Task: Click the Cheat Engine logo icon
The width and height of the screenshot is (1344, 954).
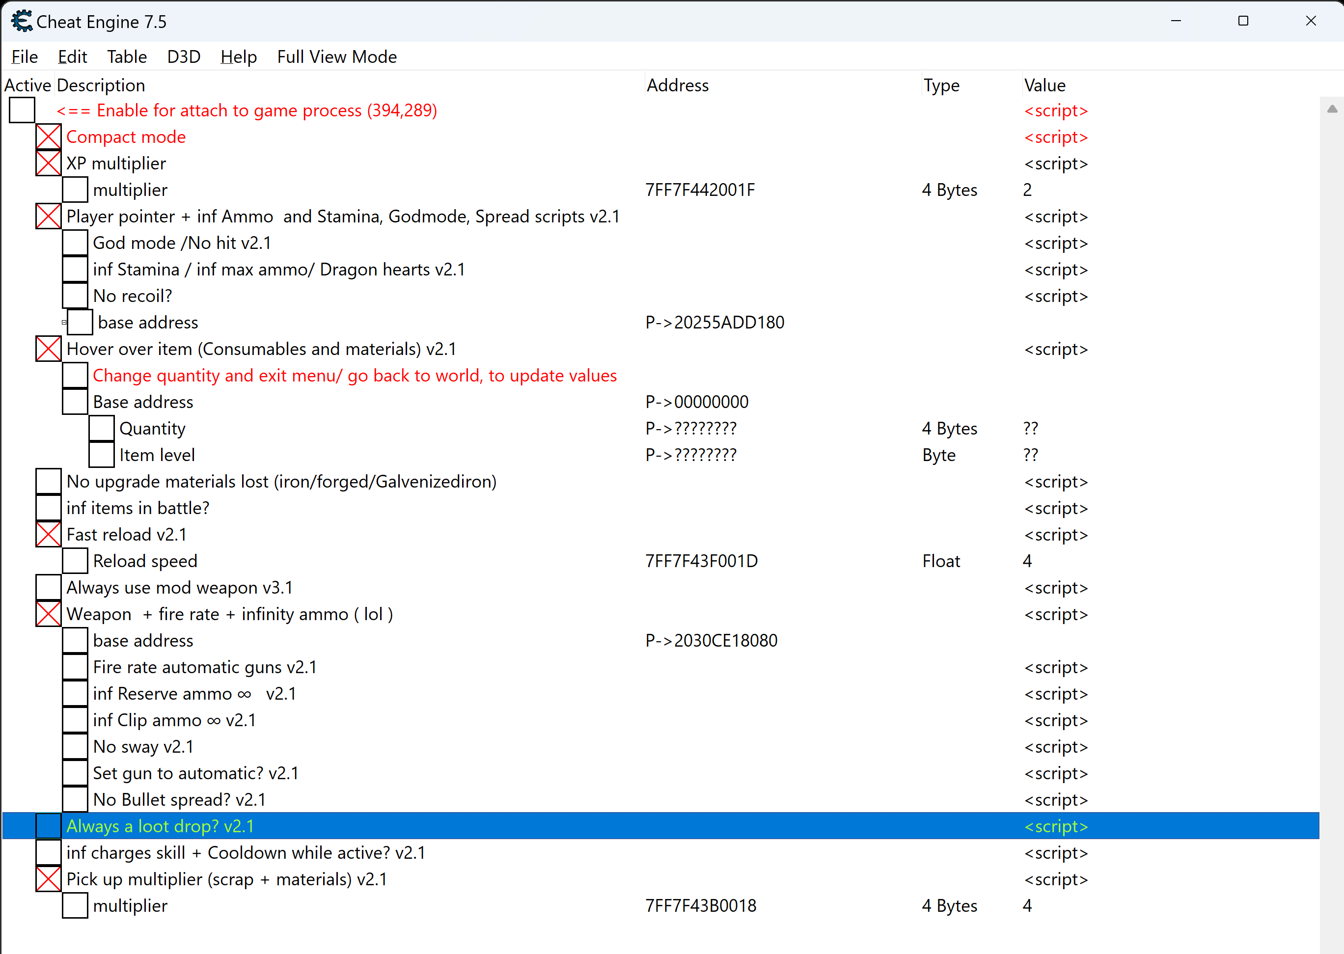Action: [x=22, y=21]
